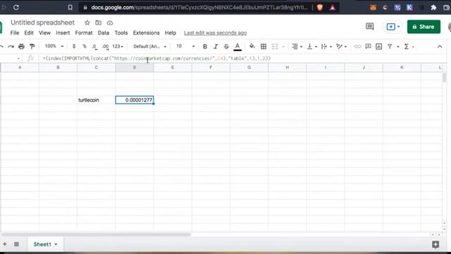This screenshot has height=254, width=451.
Task: View the cloud document status
Action: (110, 23)
